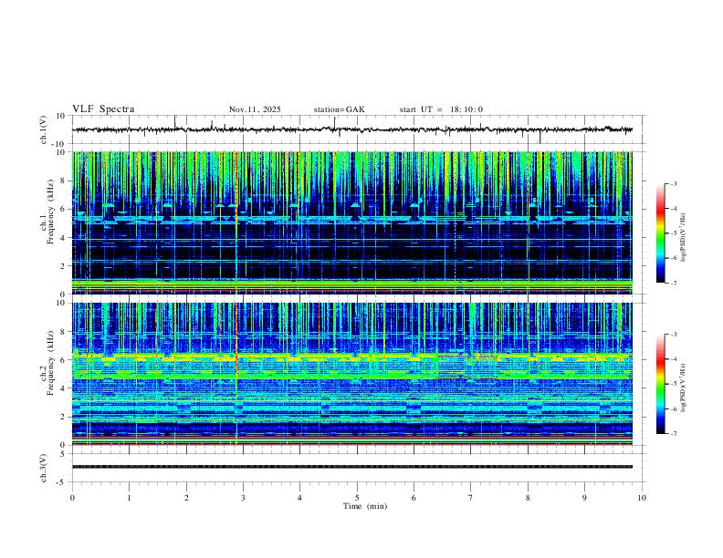Click inside the ch.2 spectrogram panel

352,374
